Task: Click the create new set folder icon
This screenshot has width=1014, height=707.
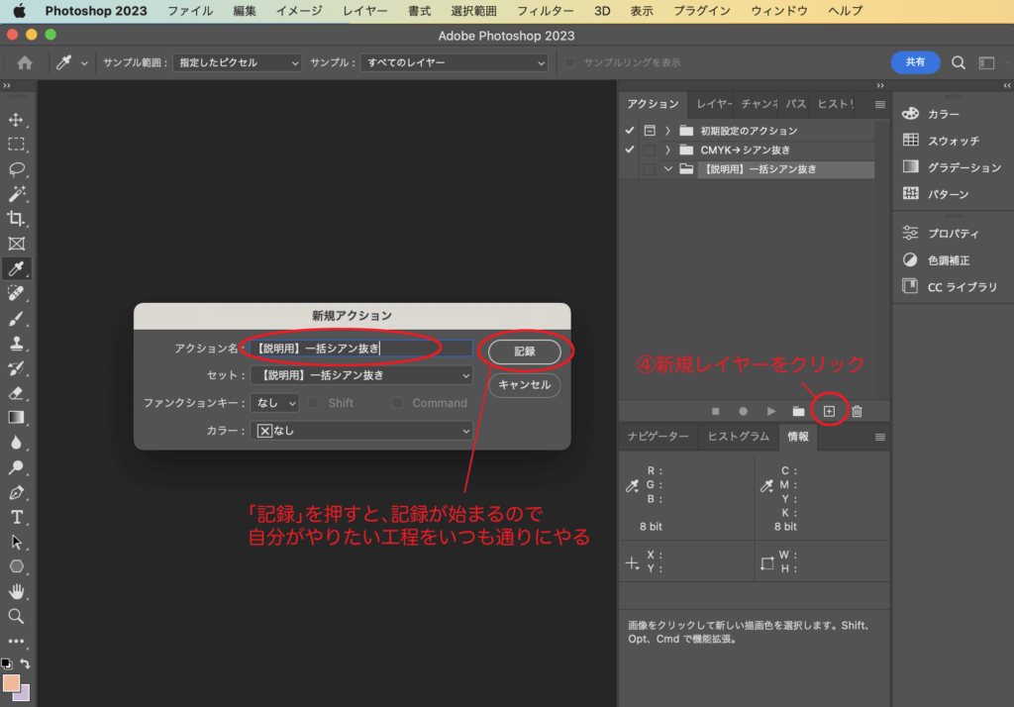Action: tap(799, 411)
